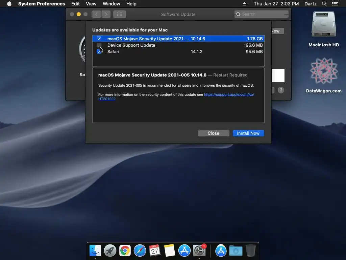Open Notes from the Dock
346x260 pixels.
[x=170, y=251]
